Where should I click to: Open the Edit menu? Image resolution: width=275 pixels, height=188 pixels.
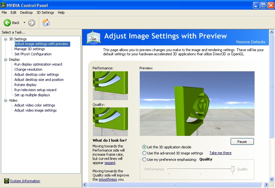coord(13,12)
